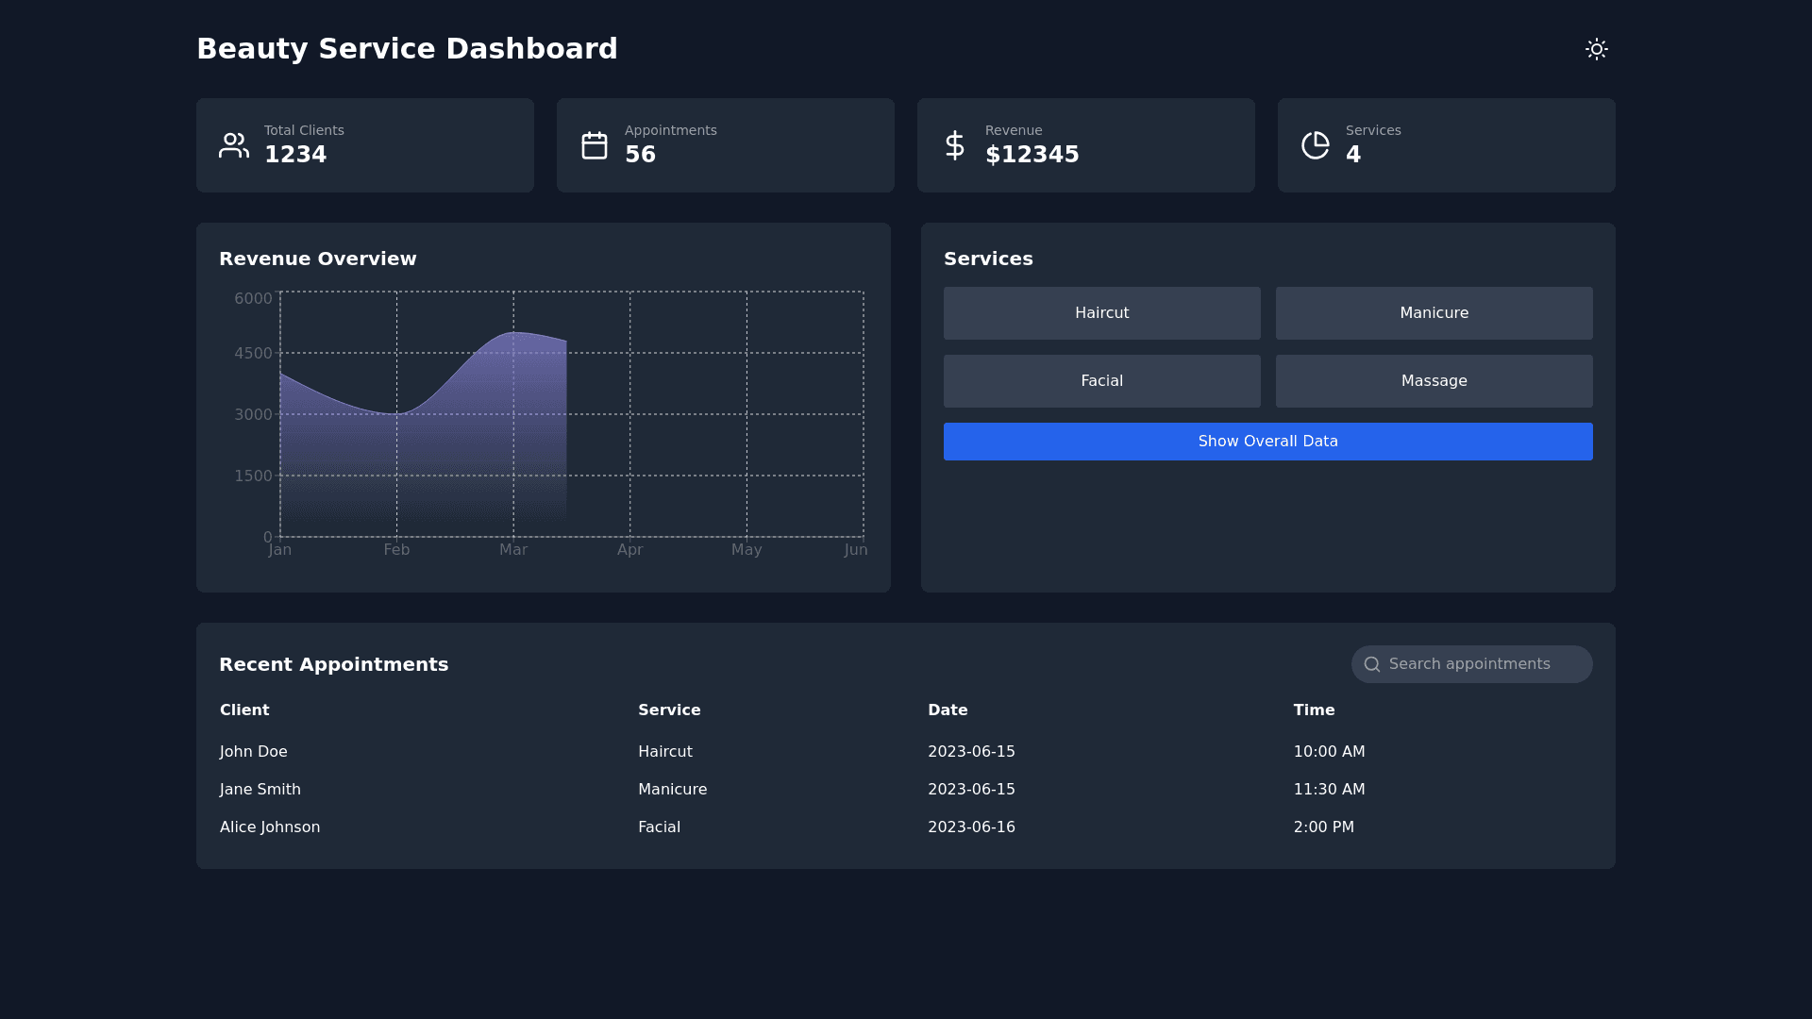1812x1019 pixels.
Task: Select Jane Smith appointment row
Action: pos(260,790)
